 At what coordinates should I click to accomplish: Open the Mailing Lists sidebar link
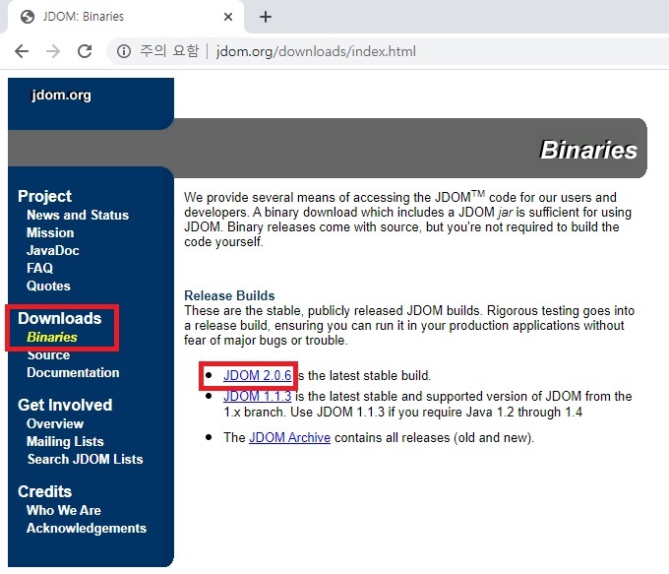coord(65,442)
